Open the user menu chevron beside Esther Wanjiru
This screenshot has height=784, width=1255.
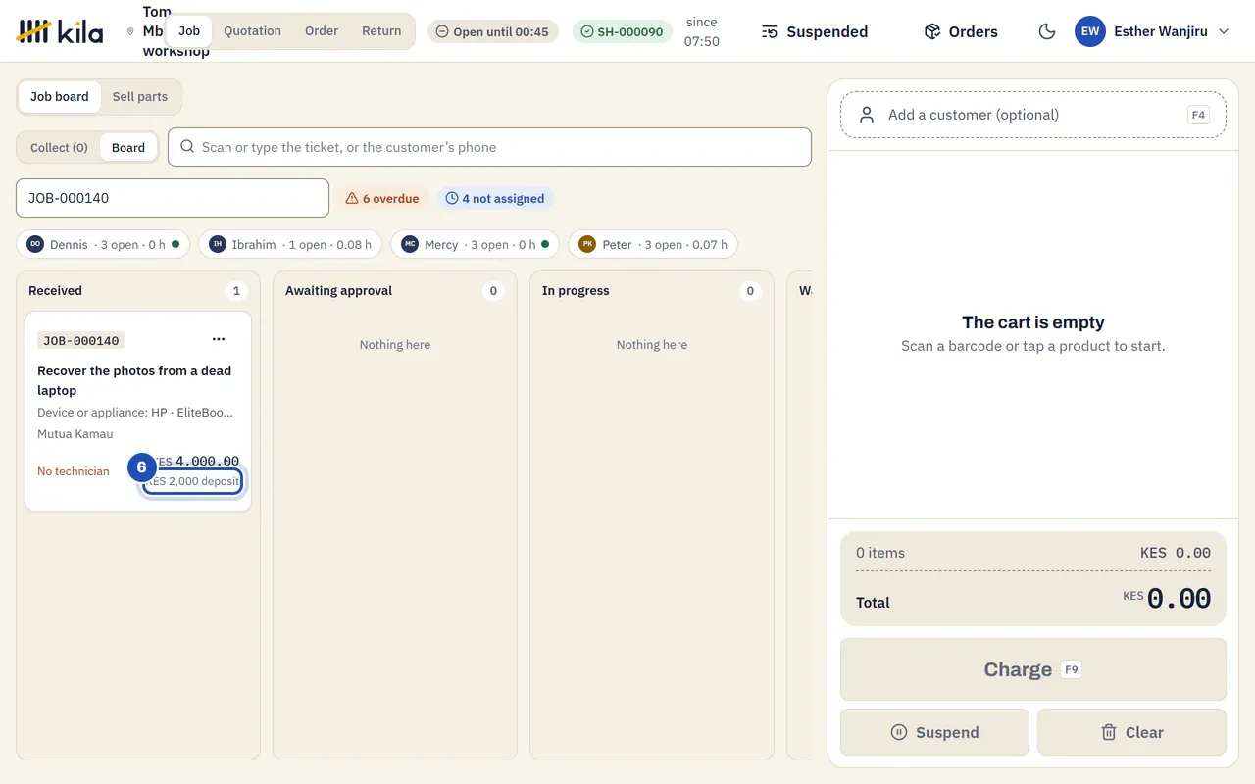click(1224, 31)
